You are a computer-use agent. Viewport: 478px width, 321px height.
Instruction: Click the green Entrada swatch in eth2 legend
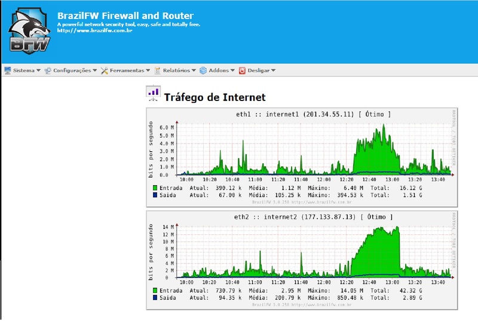coord(155,291)
